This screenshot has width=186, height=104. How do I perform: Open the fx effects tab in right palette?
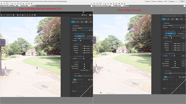point(181,19)
